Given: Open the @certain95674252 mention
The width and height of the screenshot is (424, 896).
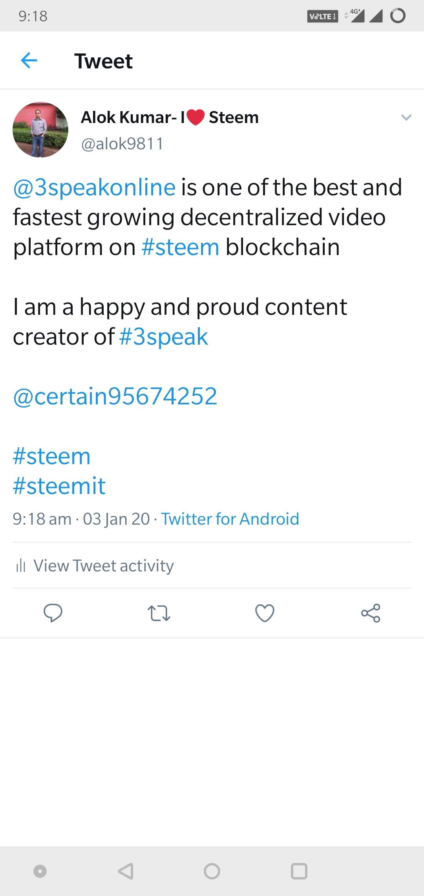Looking at the screenshot, I should click(115, 396).
